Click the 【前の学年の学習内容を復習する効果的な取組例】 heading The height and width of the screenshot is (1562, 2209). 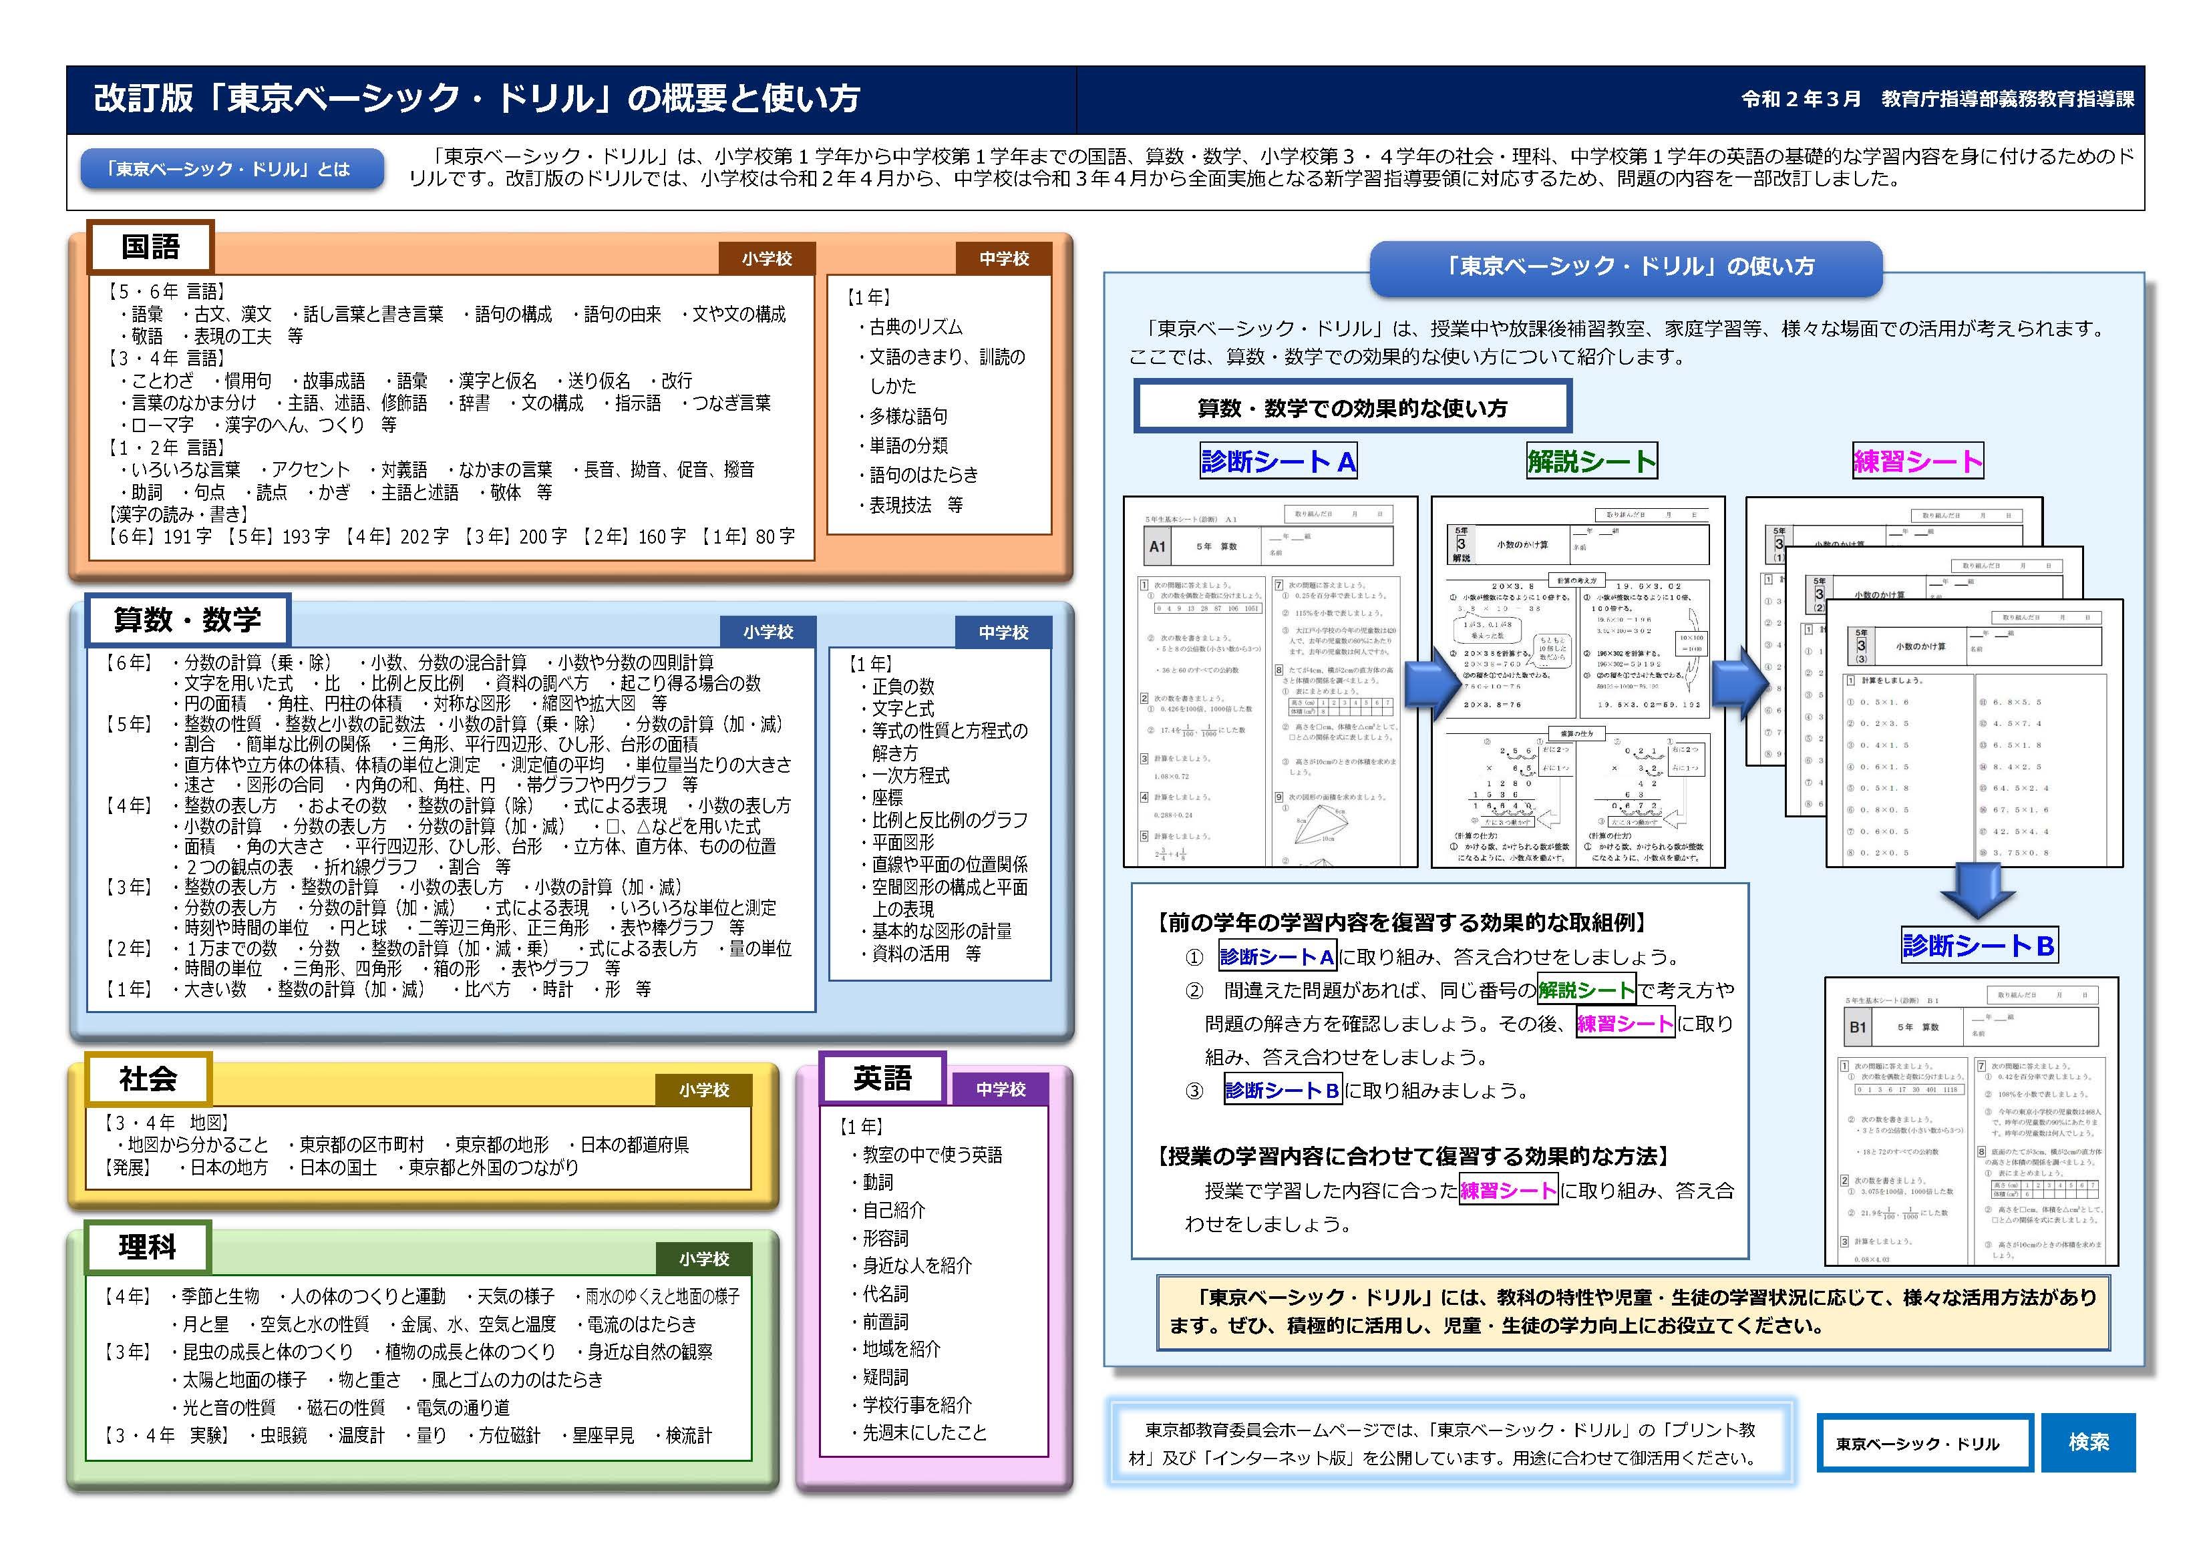coord(1402,922)
